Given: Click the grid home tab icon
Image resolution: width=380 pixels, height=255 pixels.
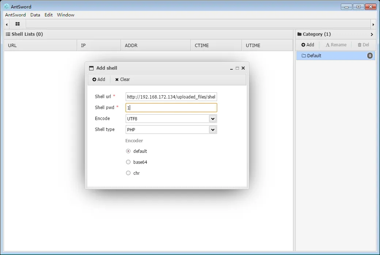Looking at the screenshot, I should coord(17,24).
